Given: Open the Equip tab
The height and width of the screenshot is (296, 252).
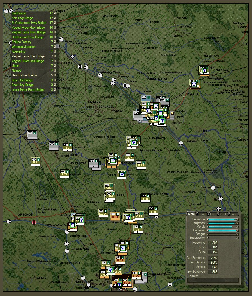Looking at the screenshot, I should click(x=202, y=214).
